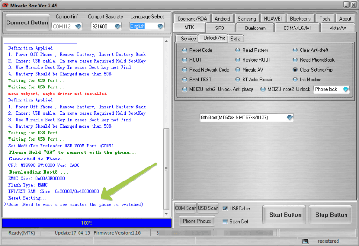The width and height of the screenshot is (359, 246).
Task: Switch to the Android tab
Action: point(223,19)
